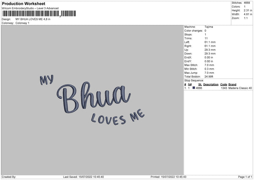The width and height of the screenshot is (254, 180).
Task: Select the Trims value '11'
Action: tap(206, 39)
